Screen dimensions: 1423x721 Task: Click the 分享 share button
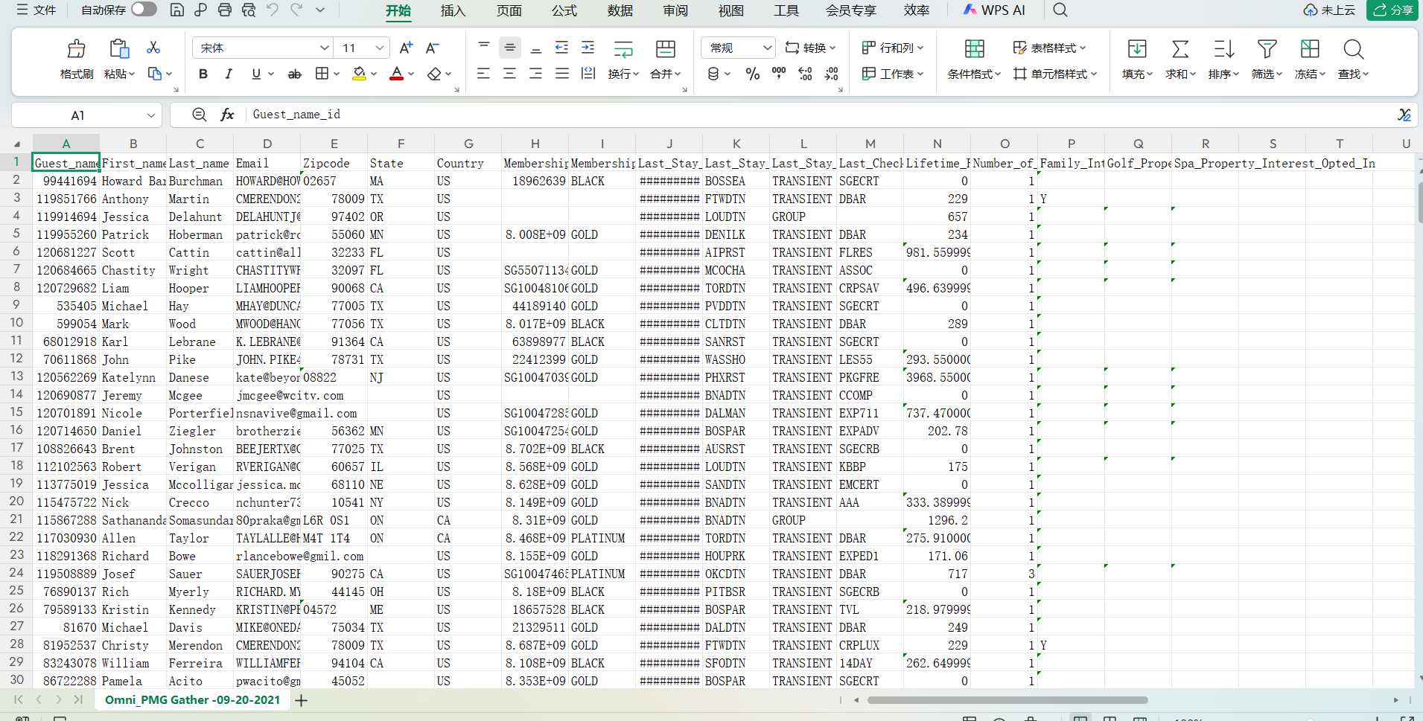tap(1393, 10)
